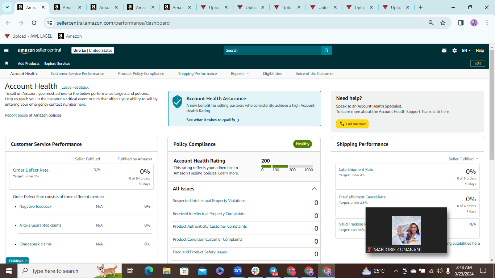This screenshot has width=495, height=278.
Task: Open the settings gear icon
Action: pos(454,51)
